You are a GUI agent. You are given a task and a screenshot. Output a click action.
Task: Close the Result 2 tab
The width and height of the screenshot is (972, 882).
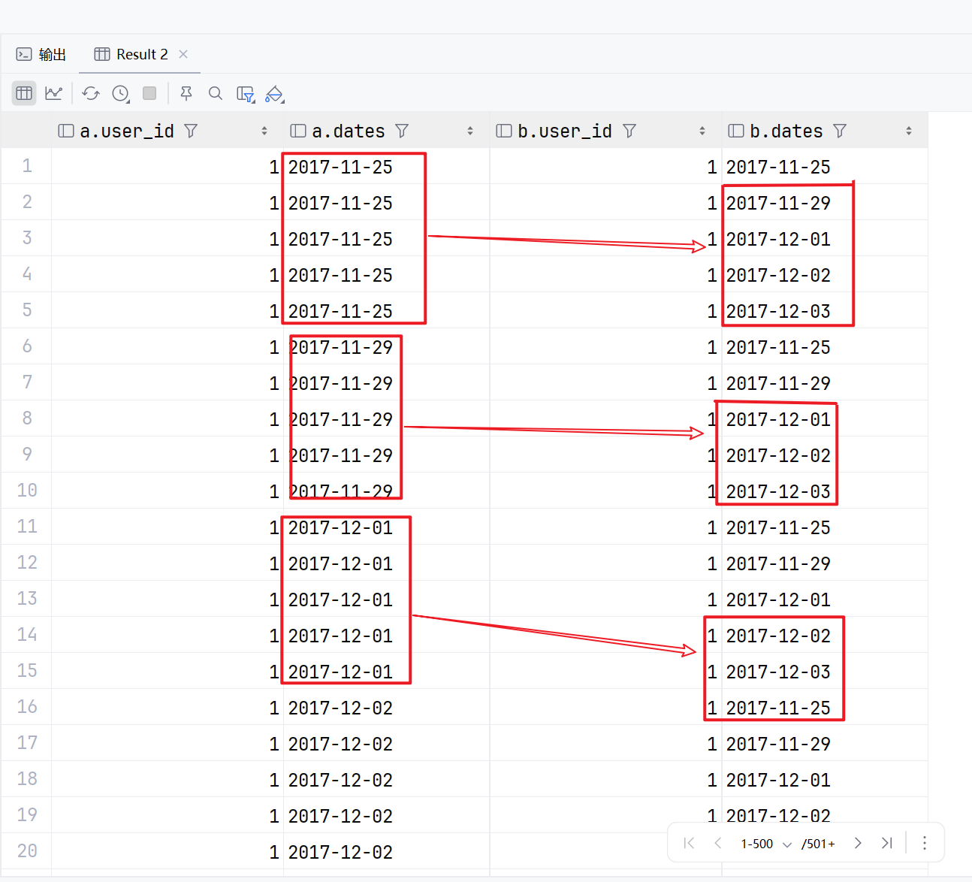coord(183,54)
